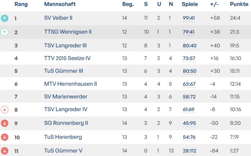Open MTV Herrenhausen II team details
251x156 pixels.
tap(70, 84)
